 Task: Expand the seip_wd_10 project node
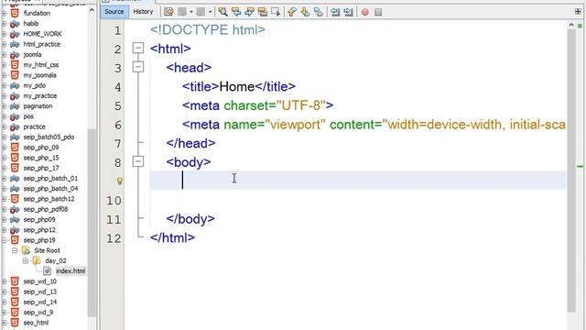coord(4,281)
